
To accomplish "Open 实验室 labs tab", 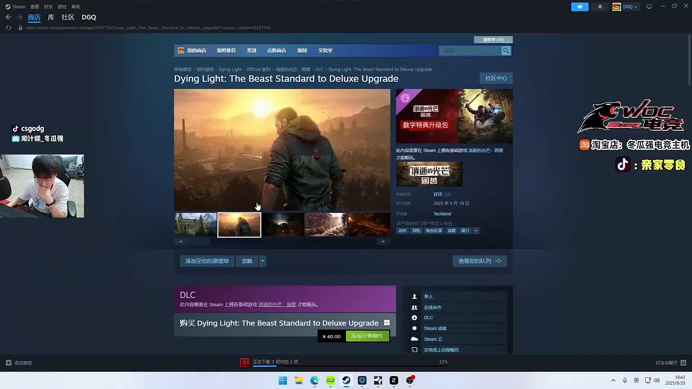I will point(325,51).
